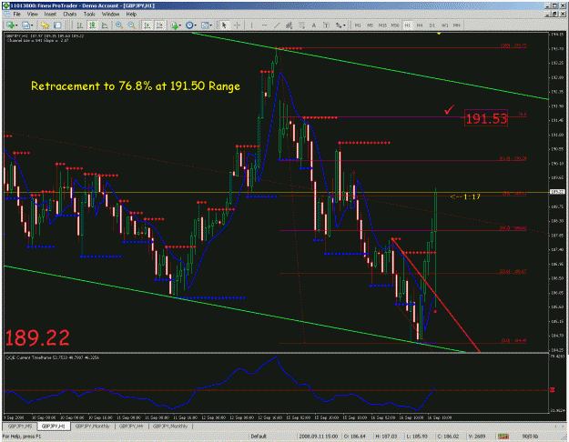
Task: Click the Default profile status field
Action: click(259, 437)
